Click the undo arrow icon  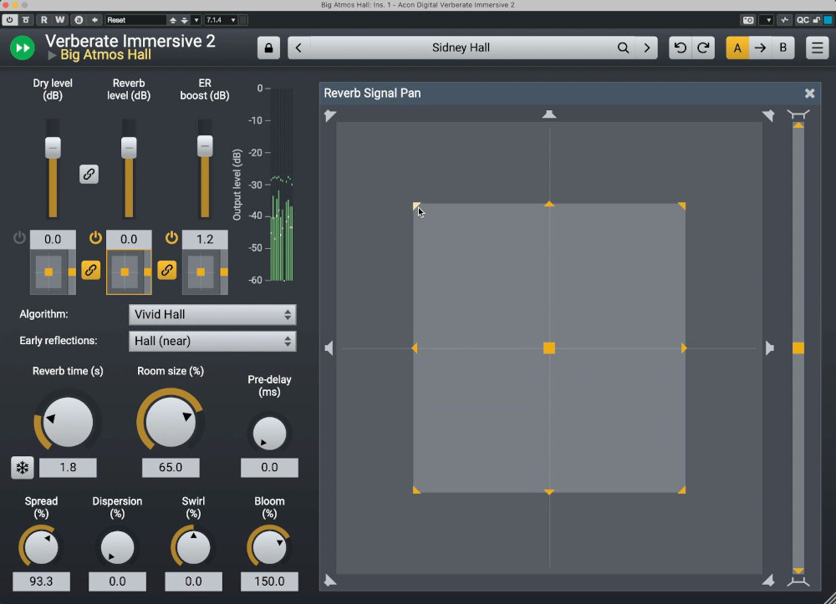pos(680,48)
